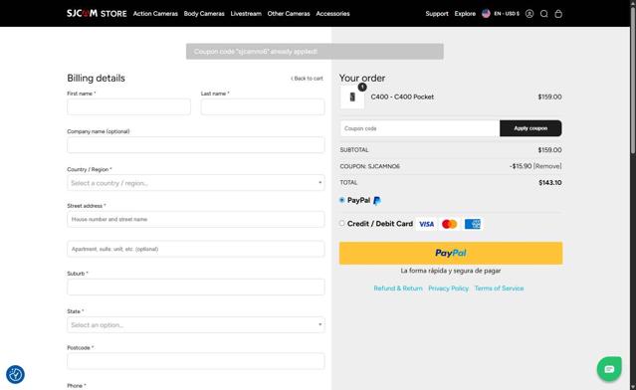Click the page vertical scrollbar

tap(633, 81)
